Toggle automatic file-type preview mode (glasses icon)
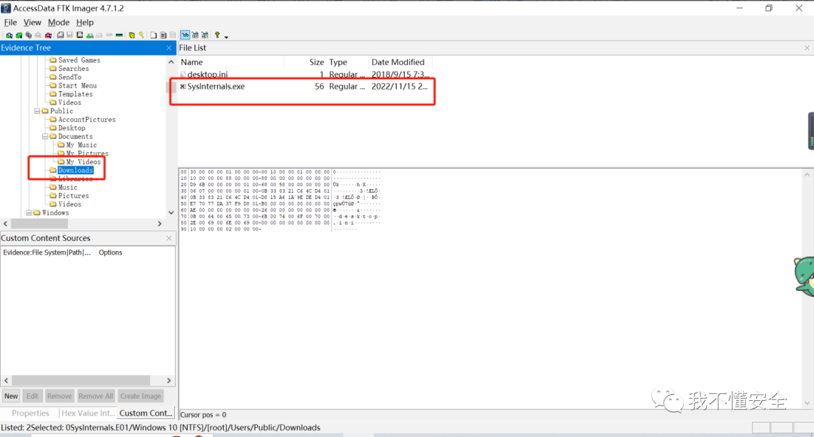This screenshot has width=814, height=437. pos(185,35)
